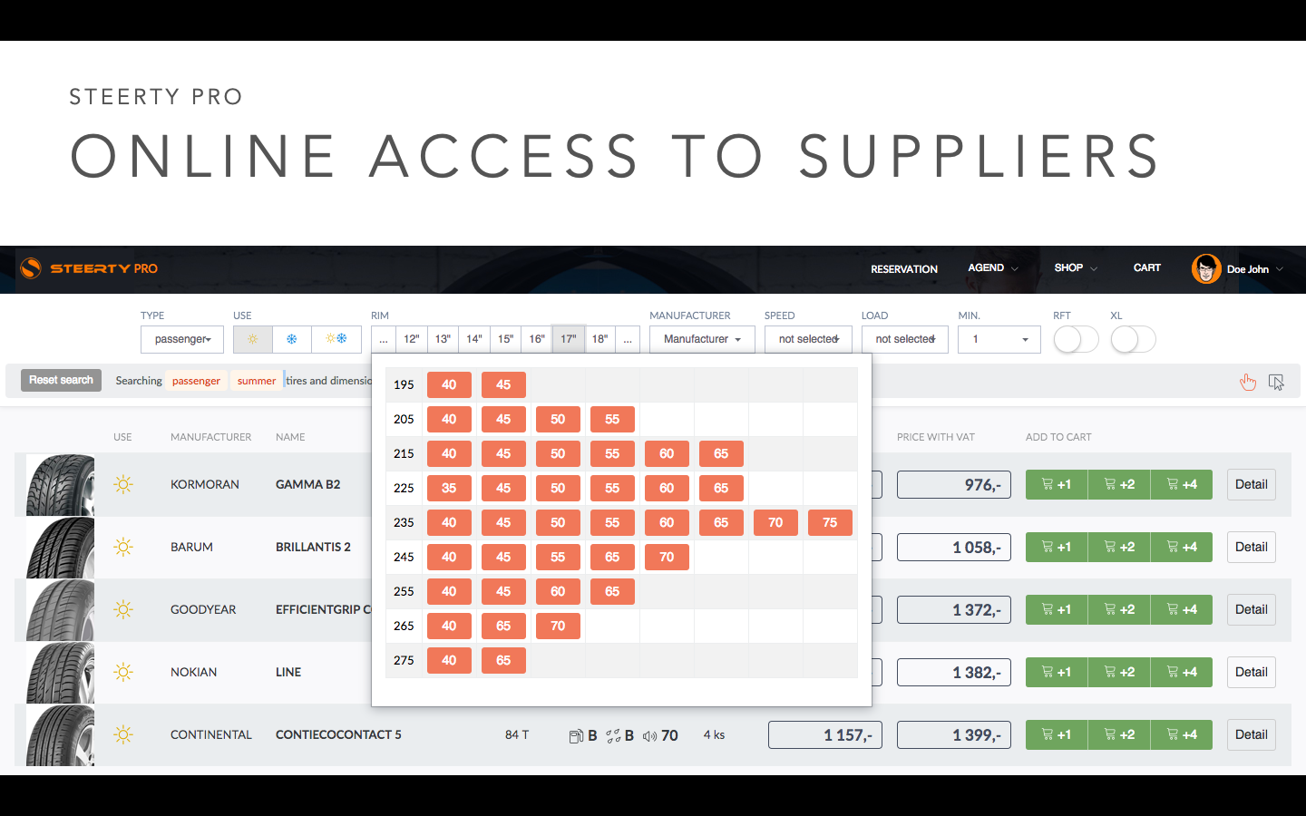
Task: Enable the XL switch
Action: pyautogui.click(x=1133, y=340)
